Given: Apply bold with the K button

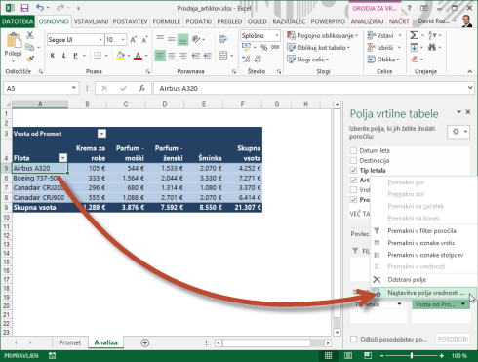Looking at the screenshot, I should pos(53,56).
